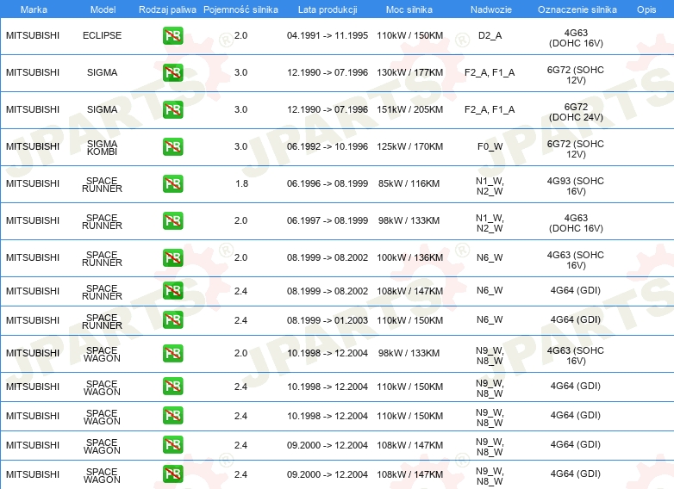Image resolution: width=674 pixels, height=489 pixels.
Task: Click fuel icon for SPACE RUNNER 110kW / 150KM
Action: (x=172, y=319)
